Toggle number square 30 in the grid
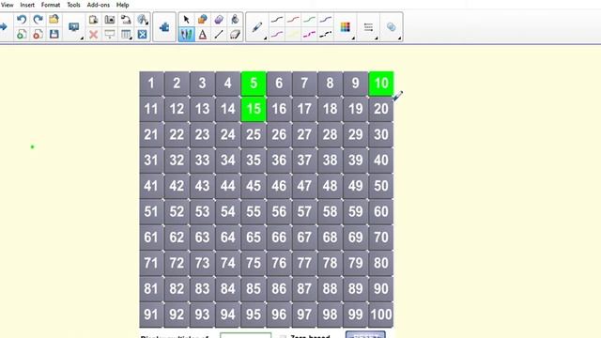This screenshot has width=601, height=338. 381,134
